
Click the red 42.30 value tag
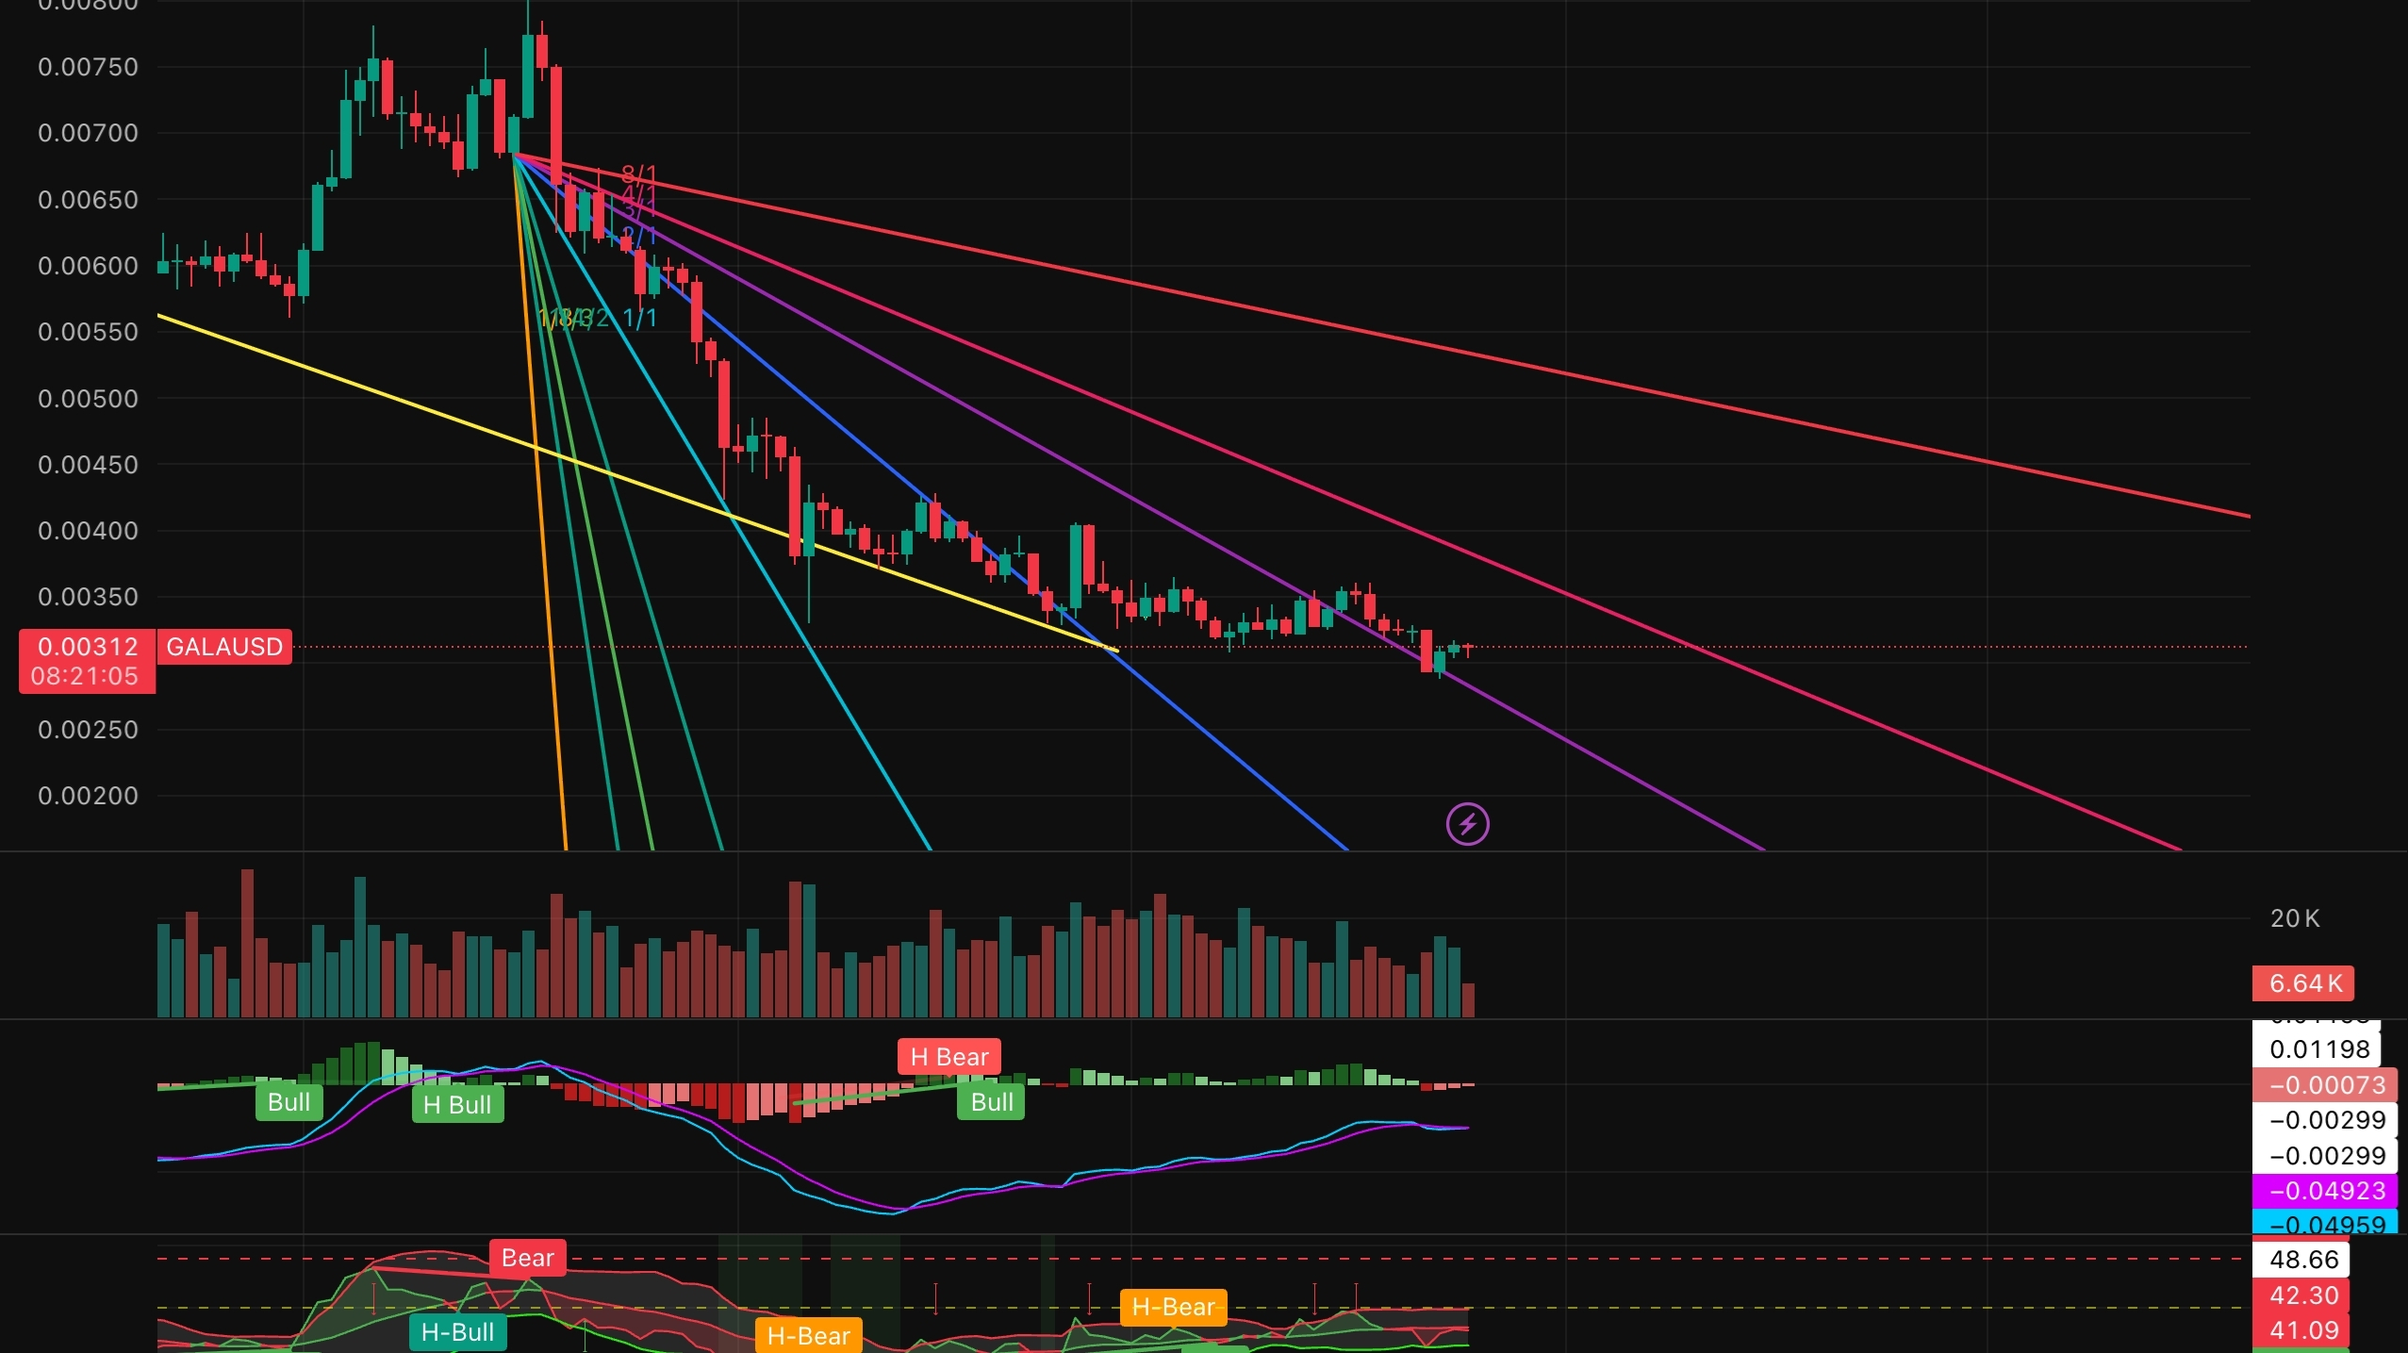(x=2302, y=1295)
